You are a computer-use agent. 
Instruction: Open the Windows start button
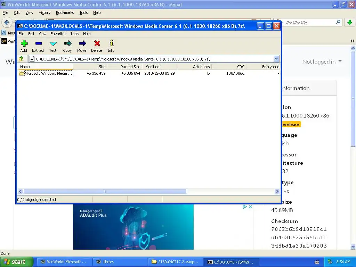pos(16,262)
